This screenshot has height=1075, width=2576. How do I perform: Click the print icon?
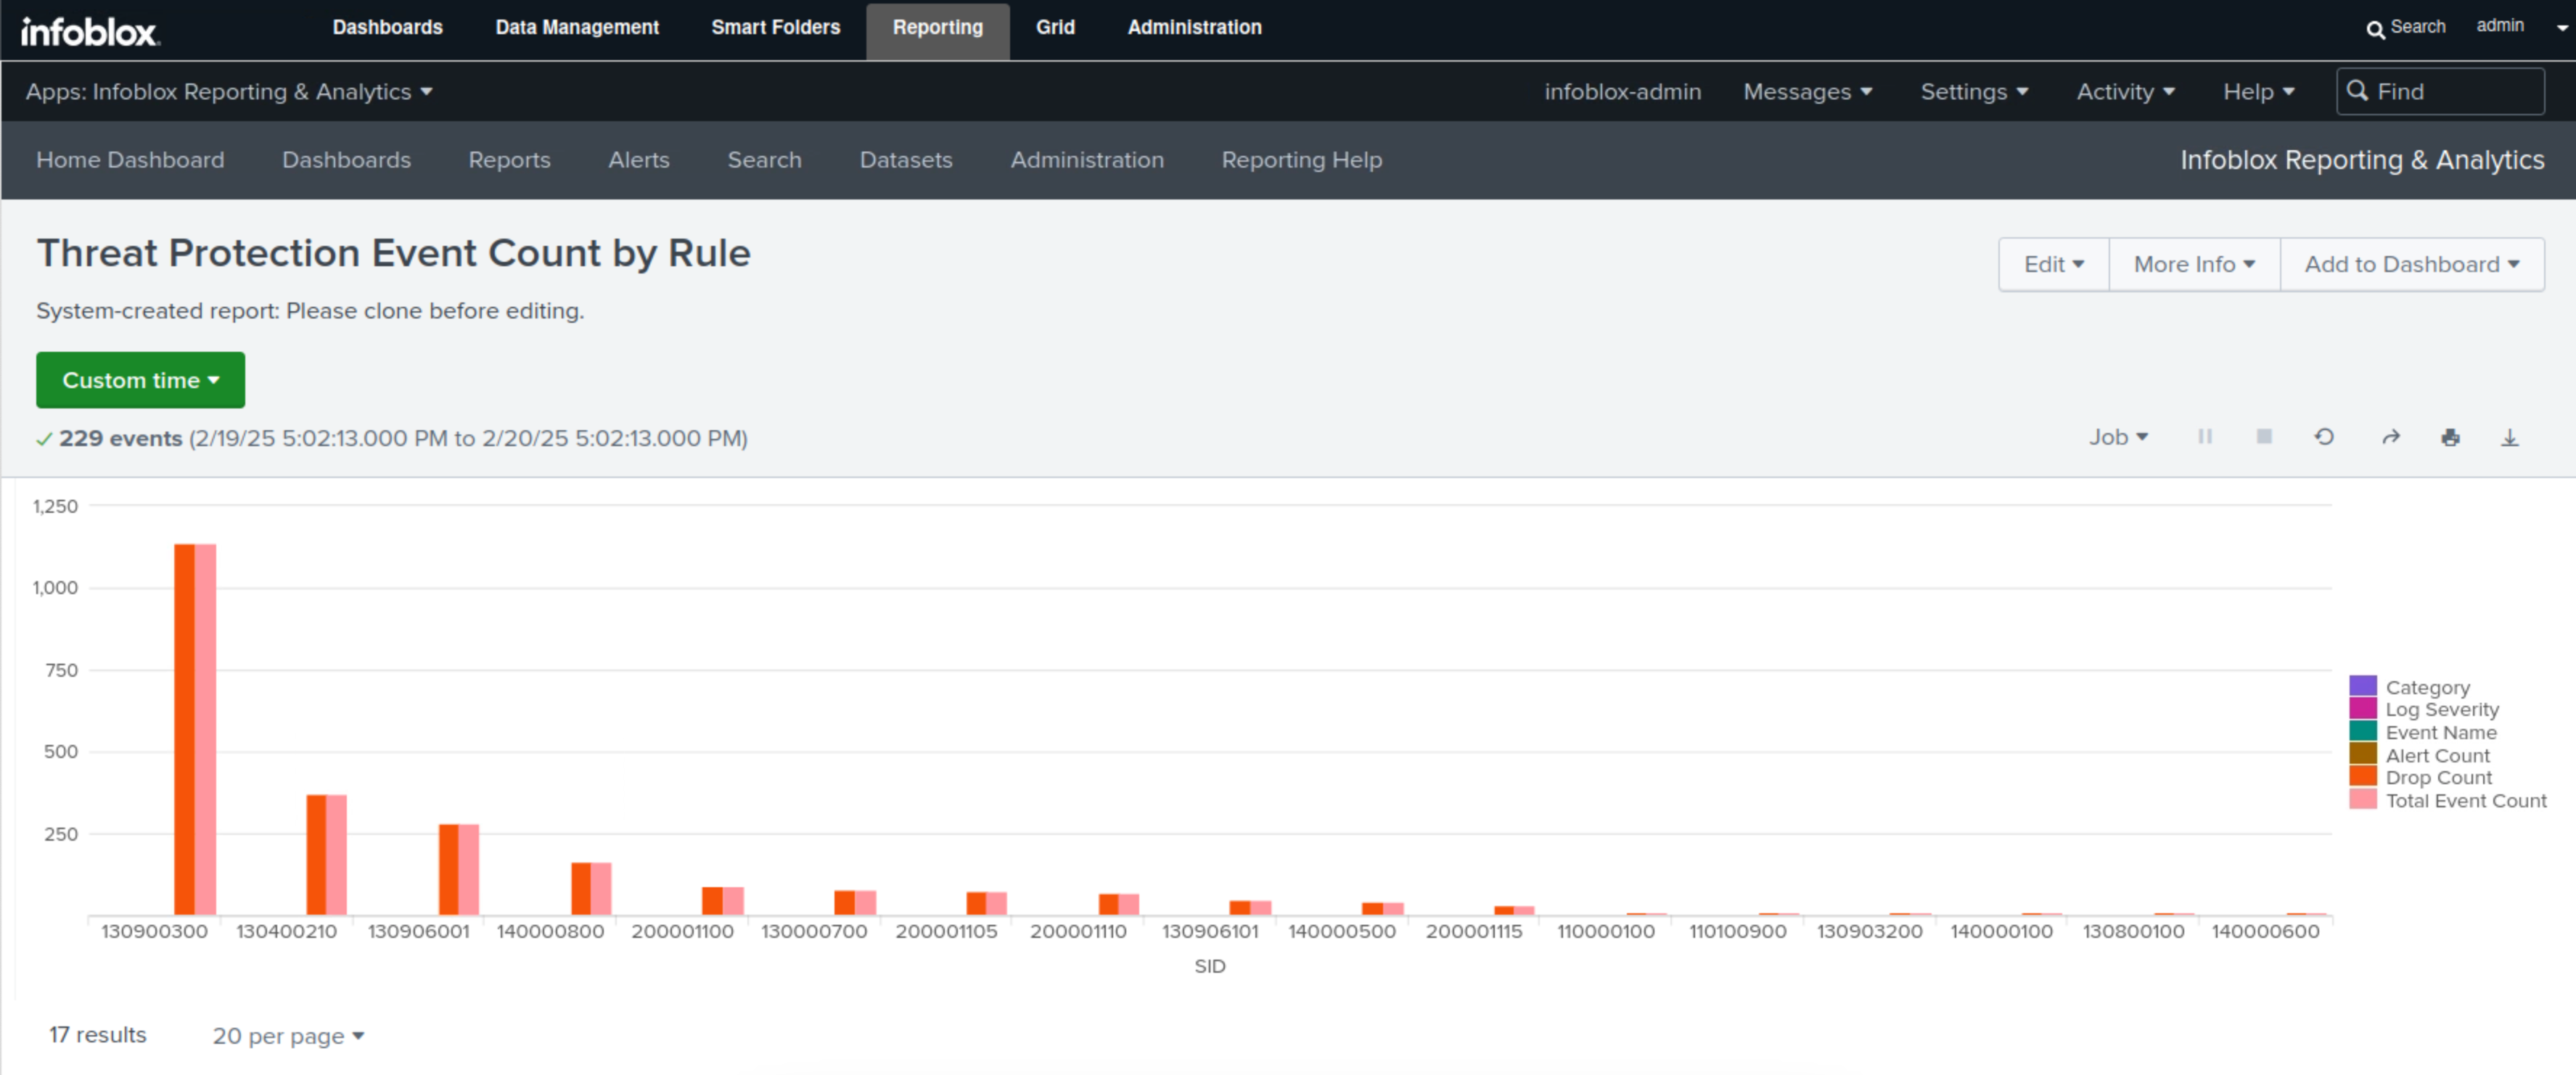click(x=2450, y=437)
